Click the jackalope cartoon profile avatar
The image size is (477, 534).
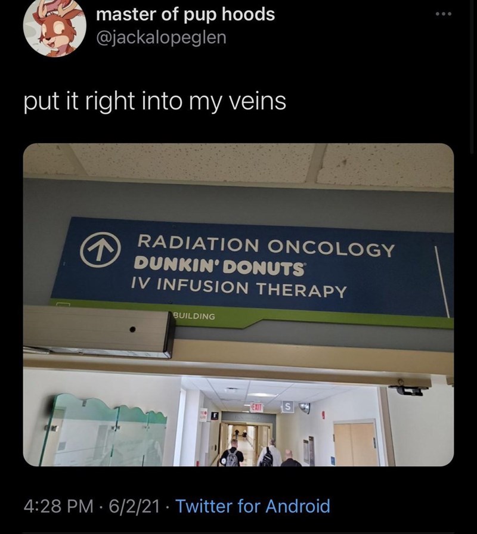point(54,28)
